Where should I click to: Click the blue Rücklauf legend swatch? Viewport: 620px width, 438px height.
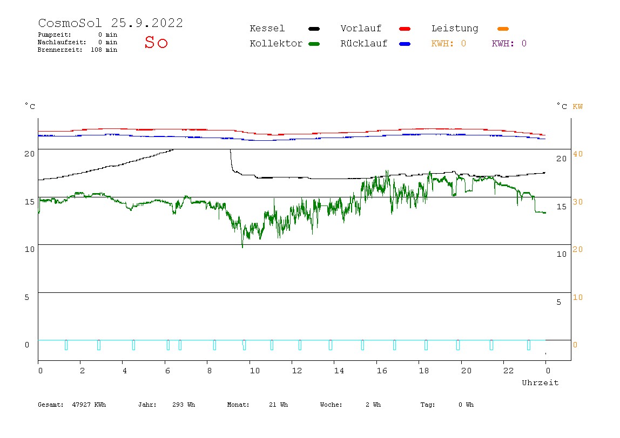click(x=405, y=44)
